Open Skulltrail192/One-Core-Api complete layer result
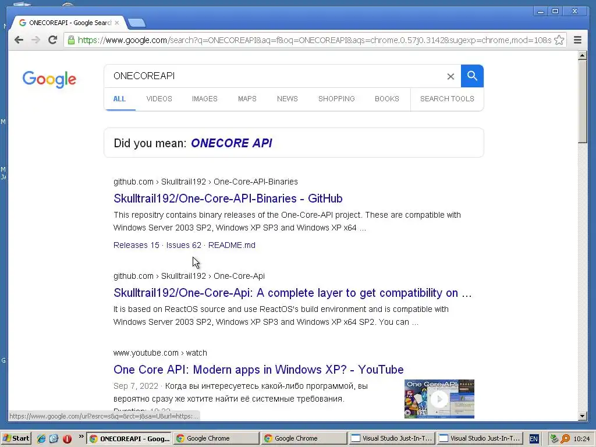The width and height of the screenshot is (596, 447). tap(292, 293)
